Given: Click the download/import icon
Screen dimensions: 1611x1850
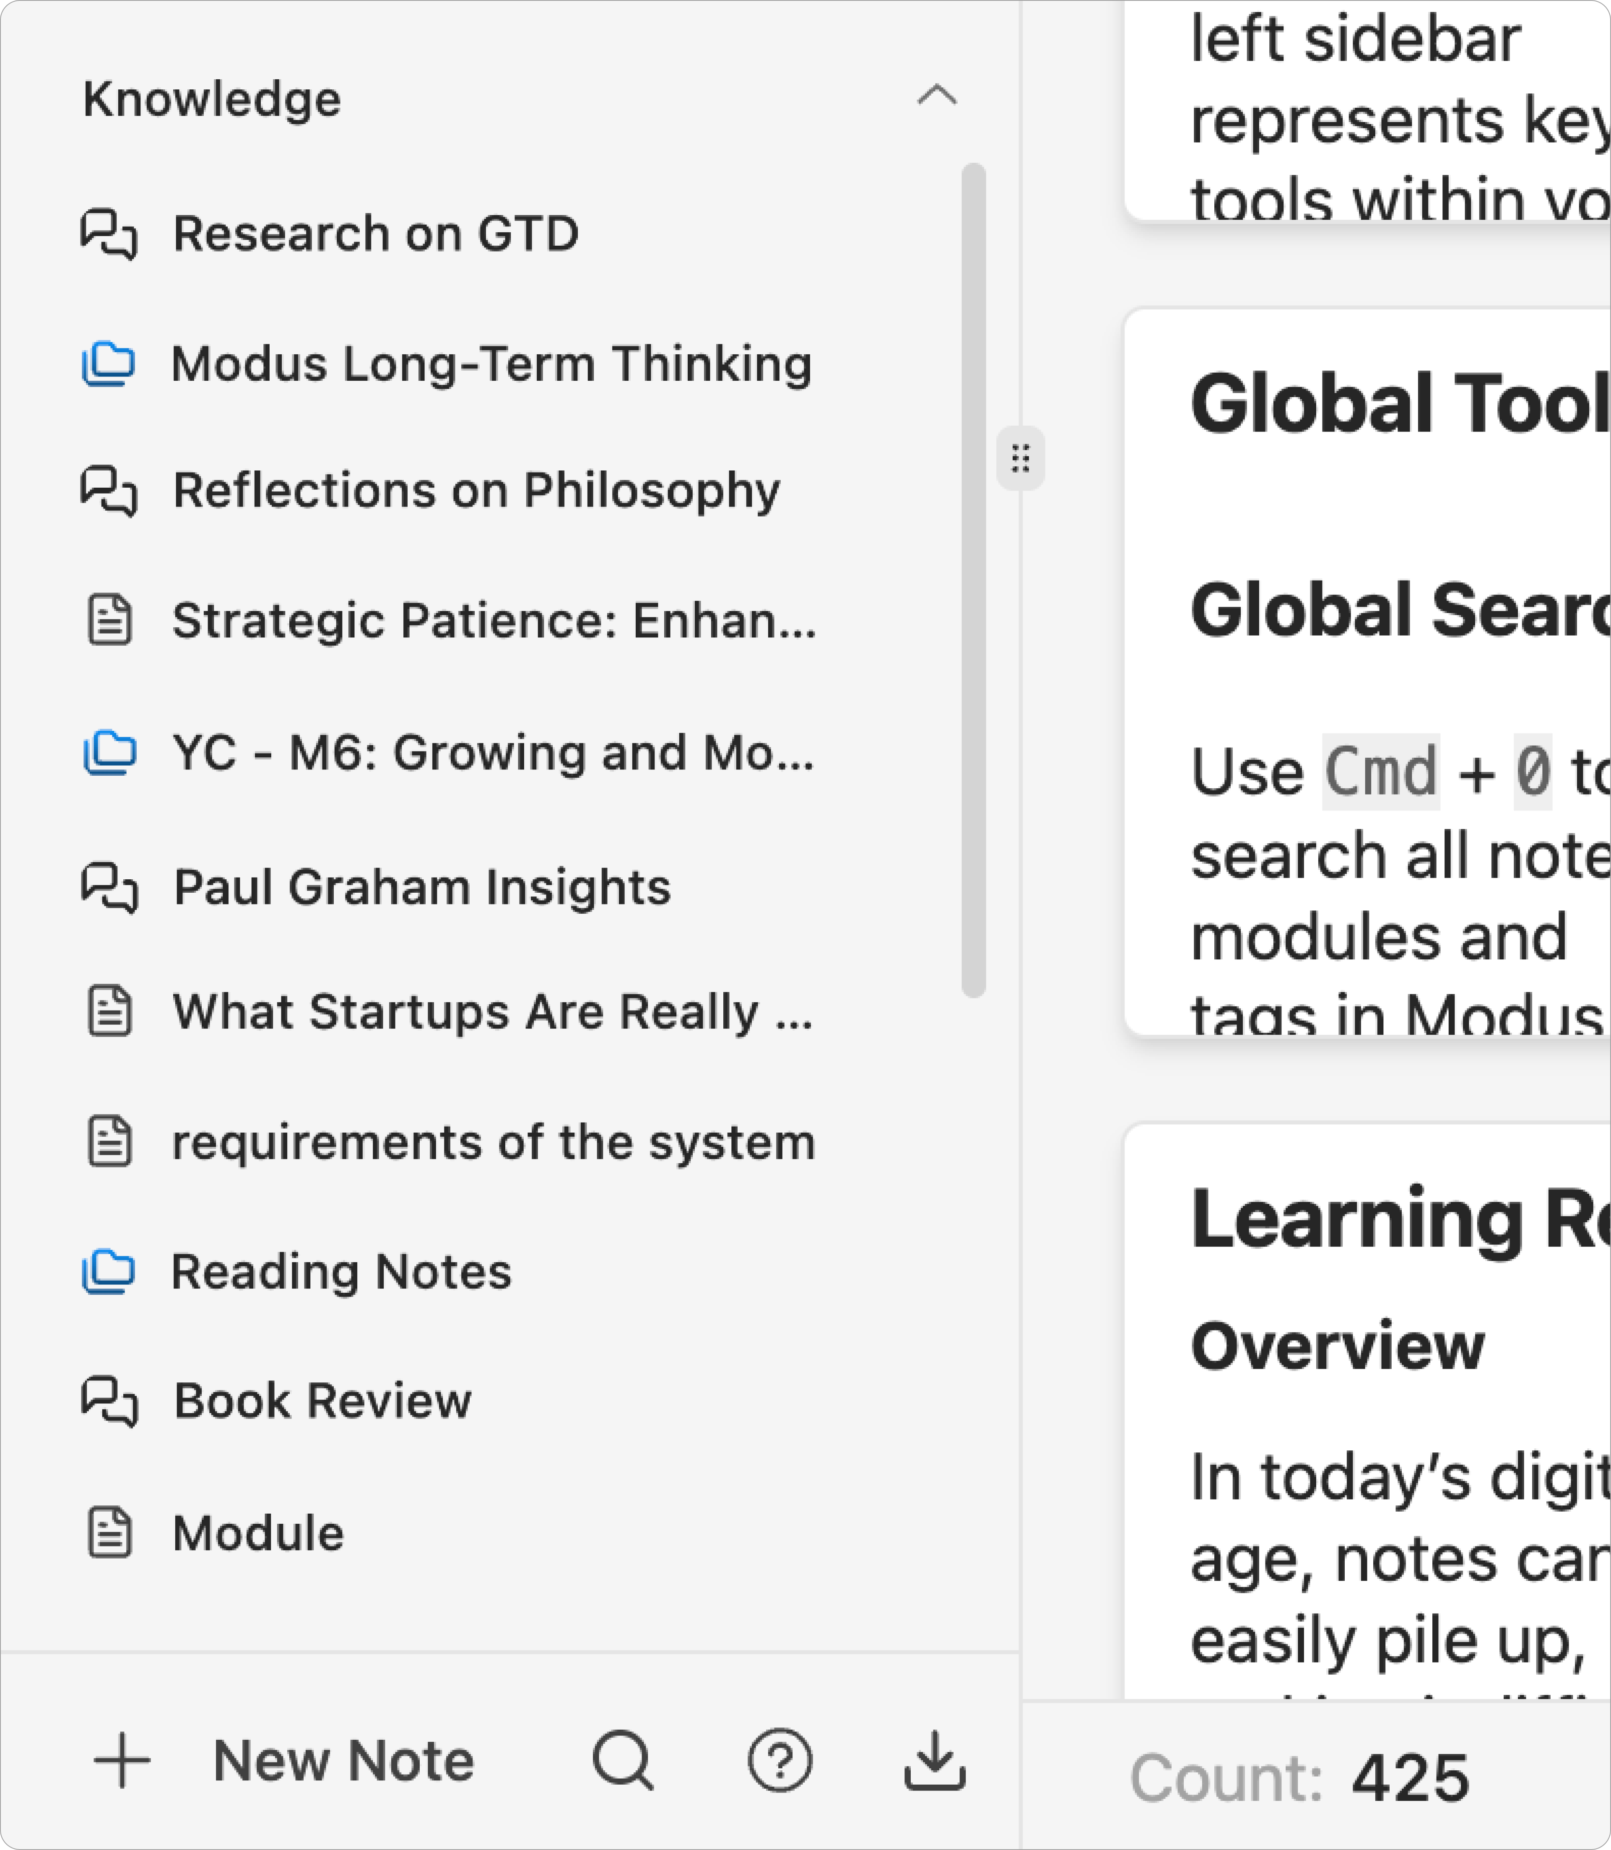Looking at the screenshot, I should 935,1760.
